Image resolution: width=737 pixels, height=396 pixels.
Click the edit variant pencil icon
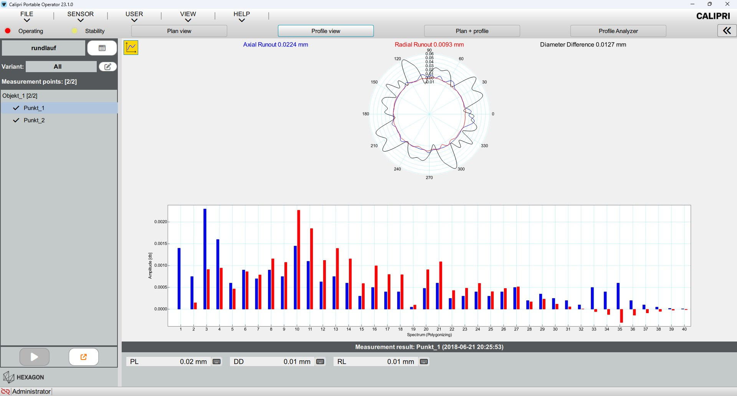tap(108, 66)
